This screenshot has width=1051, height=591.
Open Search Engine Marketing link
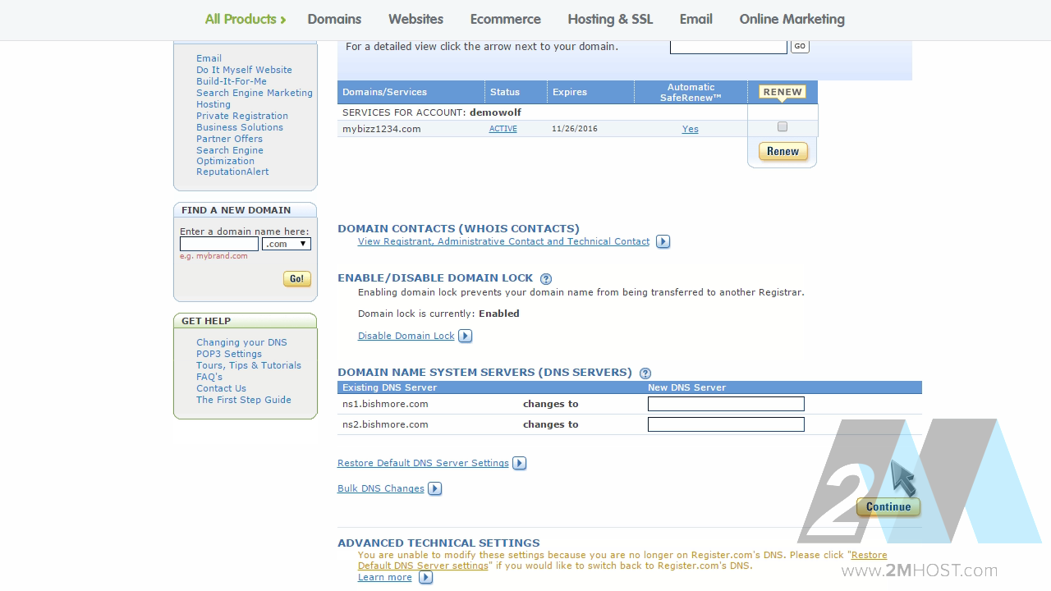255,93
